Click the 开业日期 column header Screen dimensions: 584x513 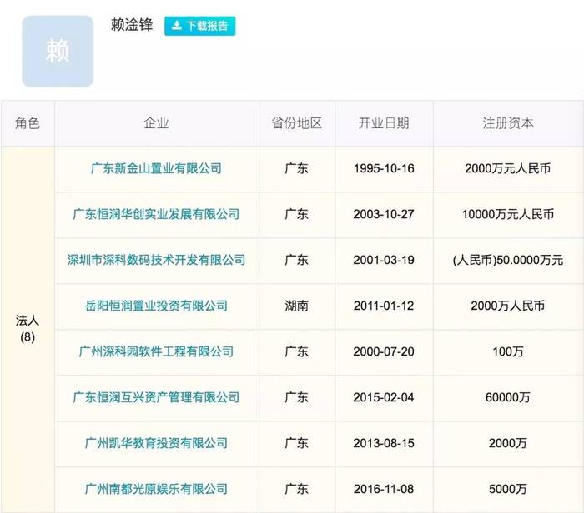(x=384, y=123)
